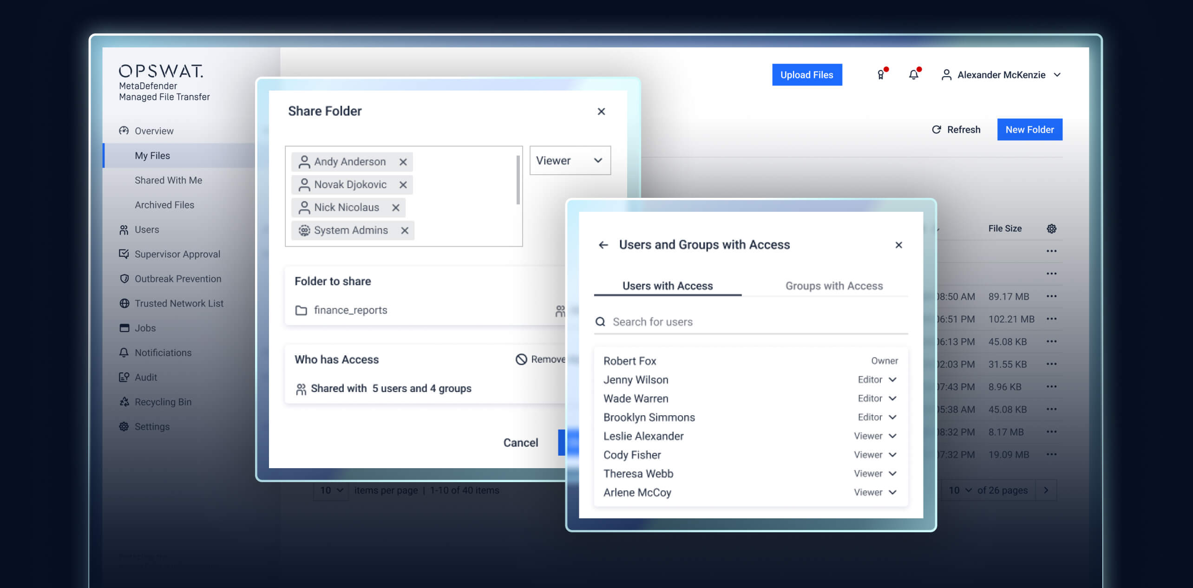Select Supervisor Approval in sidebar

click(177, 254)
